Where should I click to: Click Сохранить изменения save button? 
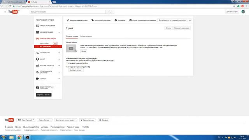[x=182, y=28]
